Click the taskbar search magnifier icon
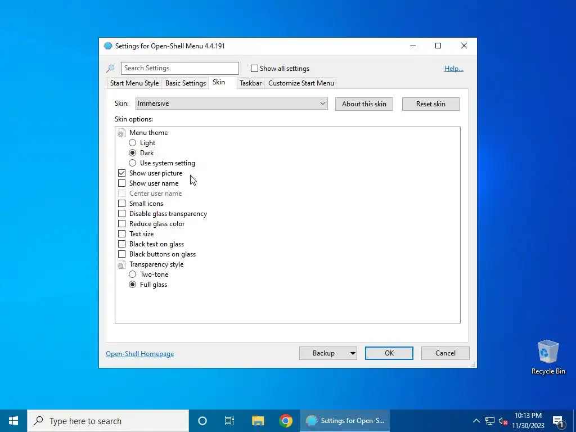576x432 pixels. (x=38, y=421)
